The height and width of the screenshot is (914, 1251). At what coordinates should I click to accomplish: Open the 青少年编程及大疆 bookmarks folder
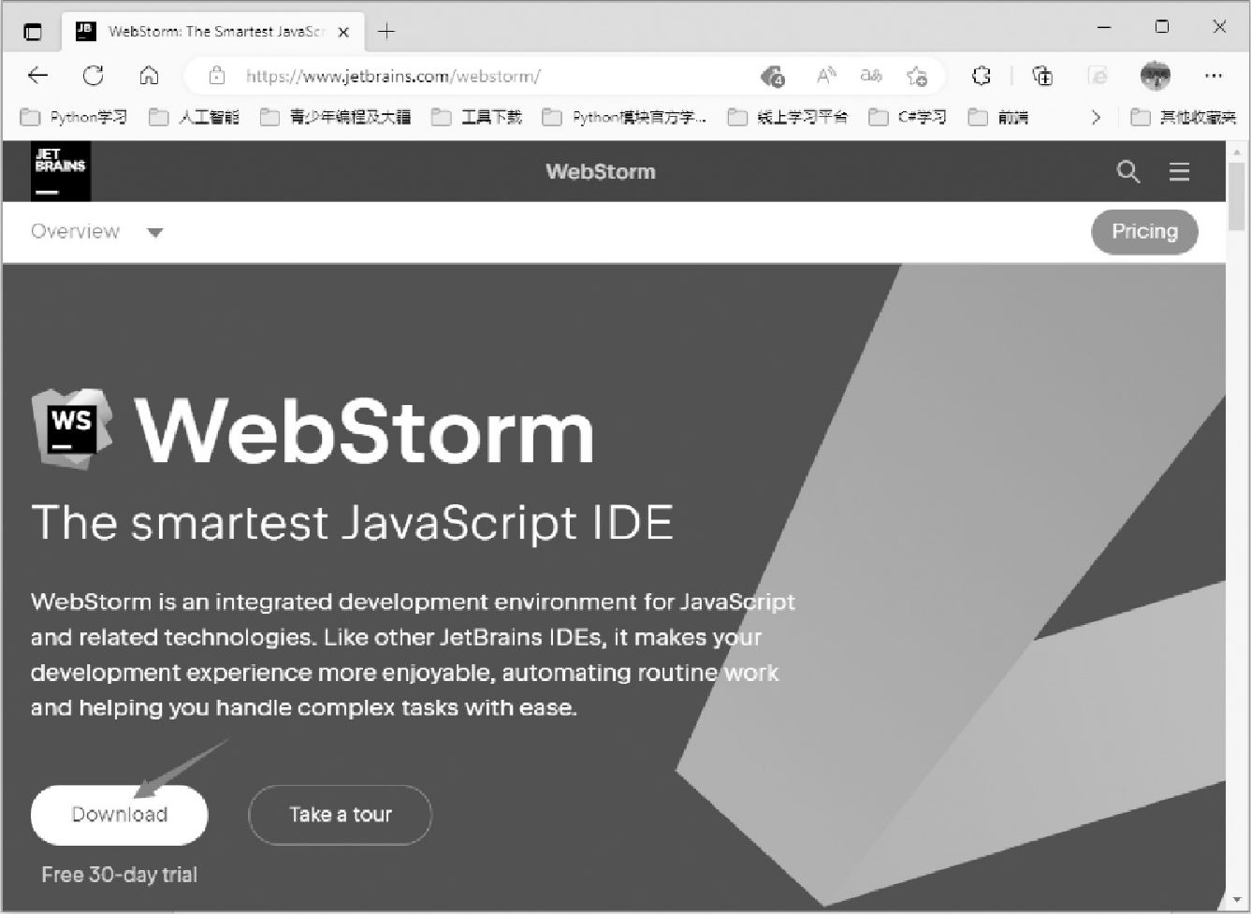pyautogui.click(x=335, y=118)
